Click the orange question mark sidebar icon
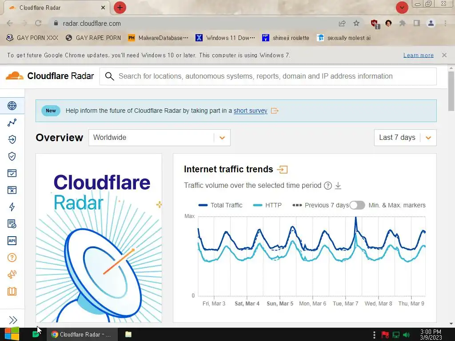 (12, 258)
